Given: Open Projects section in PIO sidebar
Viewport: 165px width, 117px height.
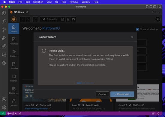Looking at the screenshot, I should [x=14, y=41].
